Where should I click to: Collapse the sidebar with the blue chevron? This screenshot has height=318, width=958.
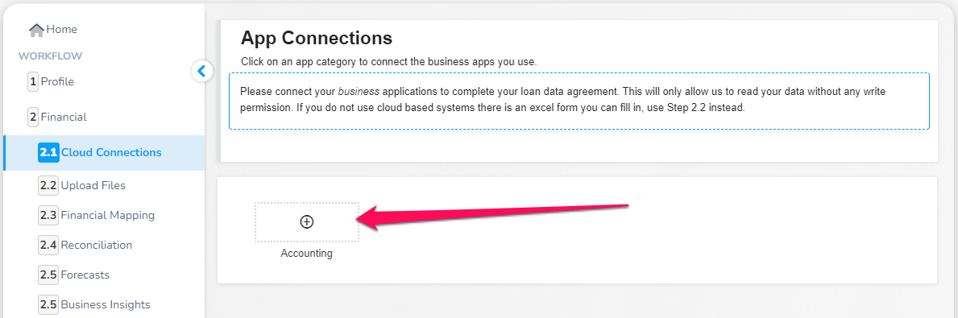pos(202,72)
